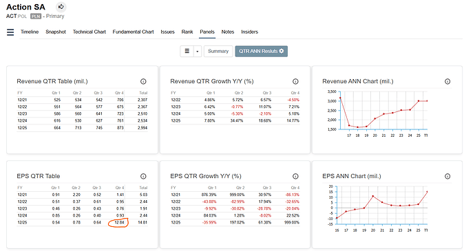The width and height of the screenshot is (475, 251).
Task: Click the EPS ANN Chart plot area
Action: [382, 205]
